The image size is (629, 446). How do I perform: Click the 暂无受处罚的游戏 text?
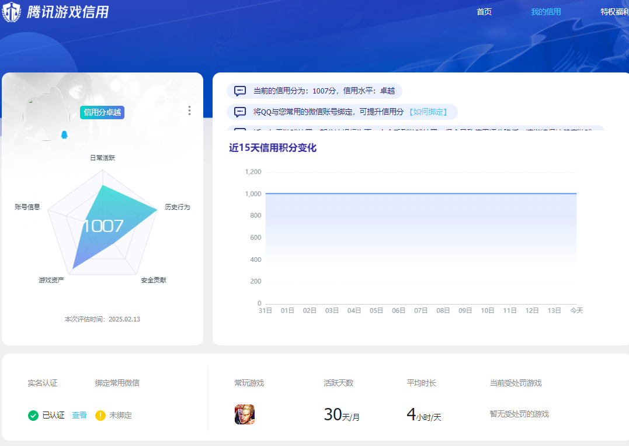coord(519,414)
